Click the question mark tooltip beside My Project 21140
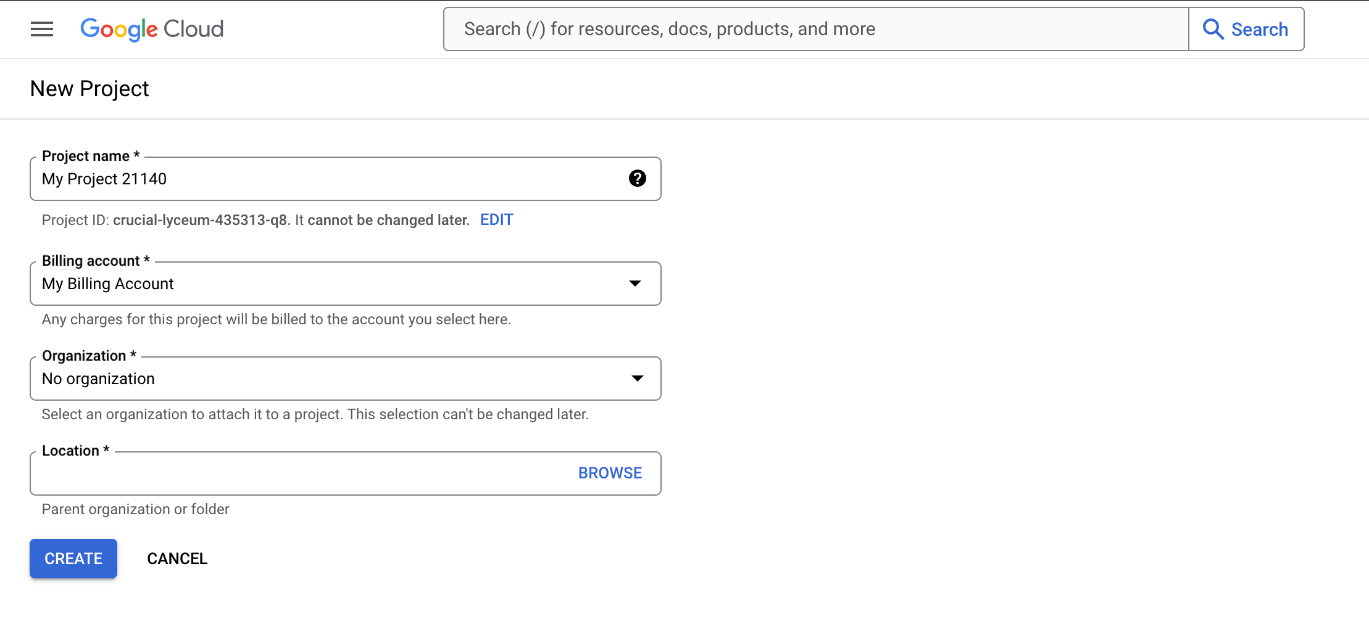 coord(638,179)
